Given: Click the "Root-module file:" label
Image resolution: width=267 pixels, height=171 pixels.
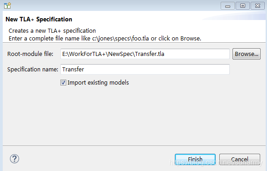Looking at the screenshot, I should point(30,54).
